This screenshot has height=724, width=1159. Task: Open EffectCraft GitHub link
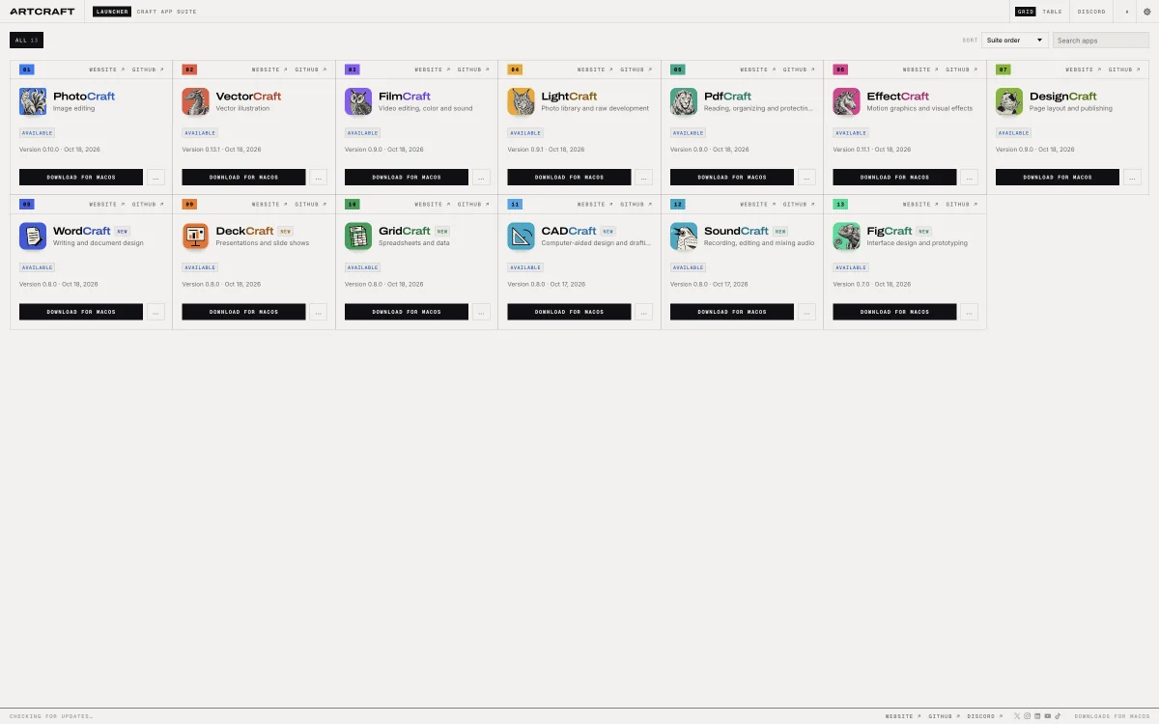962,70
